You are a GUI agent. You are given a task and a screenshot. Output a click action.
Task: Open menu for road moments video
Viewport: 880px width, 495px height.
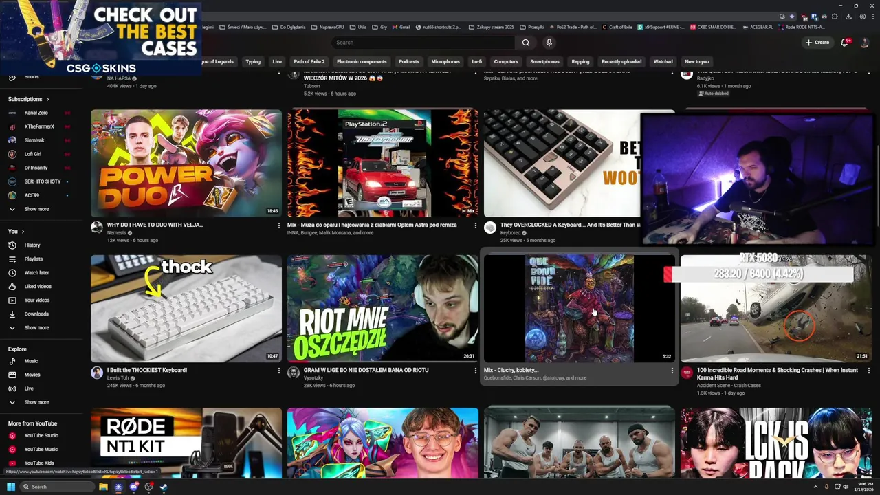(x=868, y=371)
